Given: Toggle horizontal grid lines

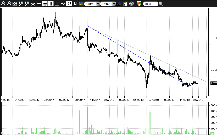Looking at the screenshot, I should 44,4.
